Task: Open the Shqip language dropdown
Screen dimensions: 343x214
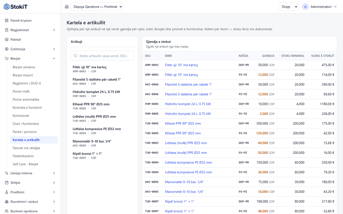Action: [288, 7]
